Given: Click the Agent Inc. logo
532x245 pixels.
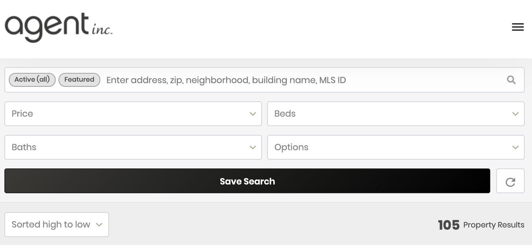Looking at the screenshot, I should tap(59, 28).
